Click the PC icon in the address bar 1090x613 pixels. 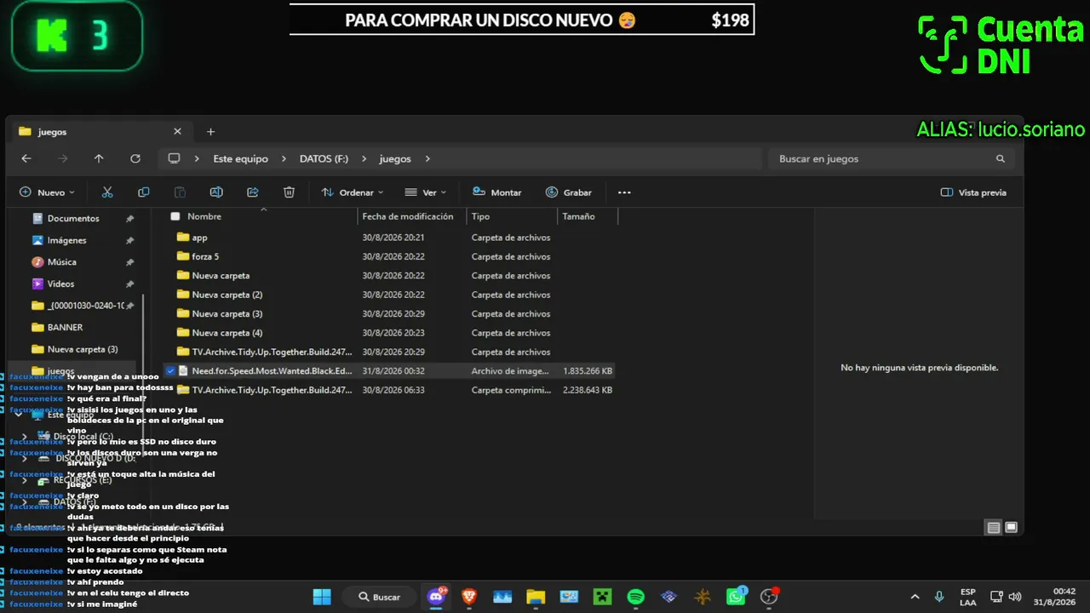point(175,158)
